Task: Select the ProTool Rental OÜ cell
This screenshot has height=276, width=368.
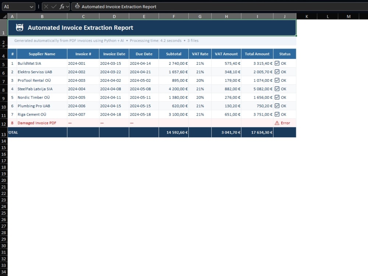Action: click(42, 80)
